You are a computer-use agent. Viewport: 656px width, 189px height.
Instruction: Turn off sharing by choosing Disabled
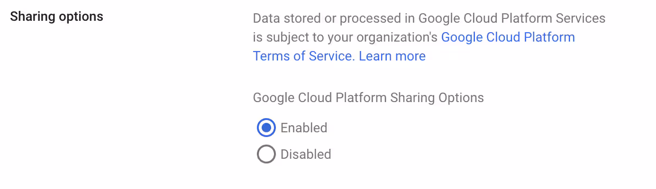click(x=266, y=155)
